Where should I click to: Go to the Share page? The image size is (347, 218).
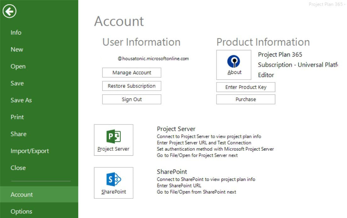tap(18, 134)
